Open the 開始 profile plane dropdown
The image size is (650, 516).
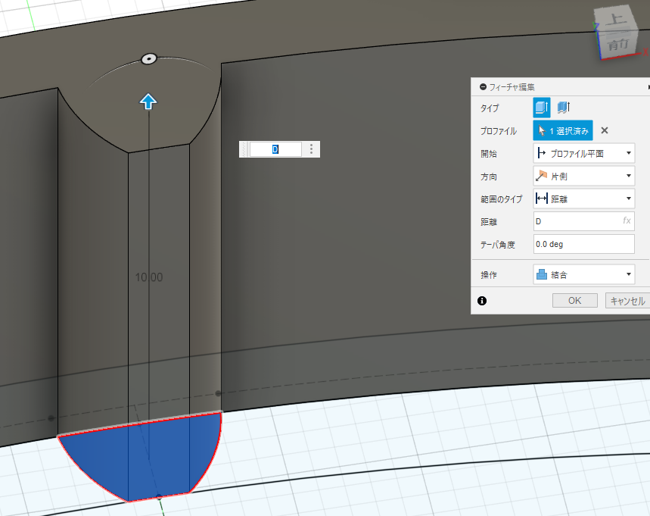pos(583,153)
